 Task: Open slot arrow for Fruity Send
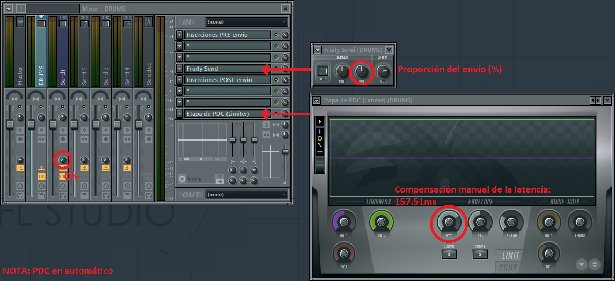(179, 69)
